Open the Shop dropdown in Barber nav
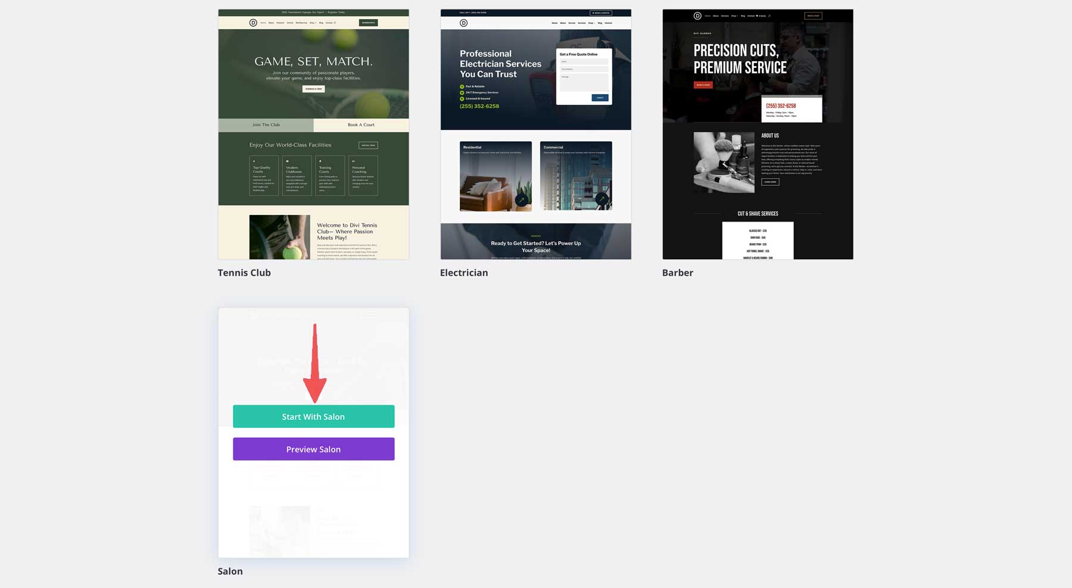The height and width of the screenshot is (588, 1072). coord(734,15)
